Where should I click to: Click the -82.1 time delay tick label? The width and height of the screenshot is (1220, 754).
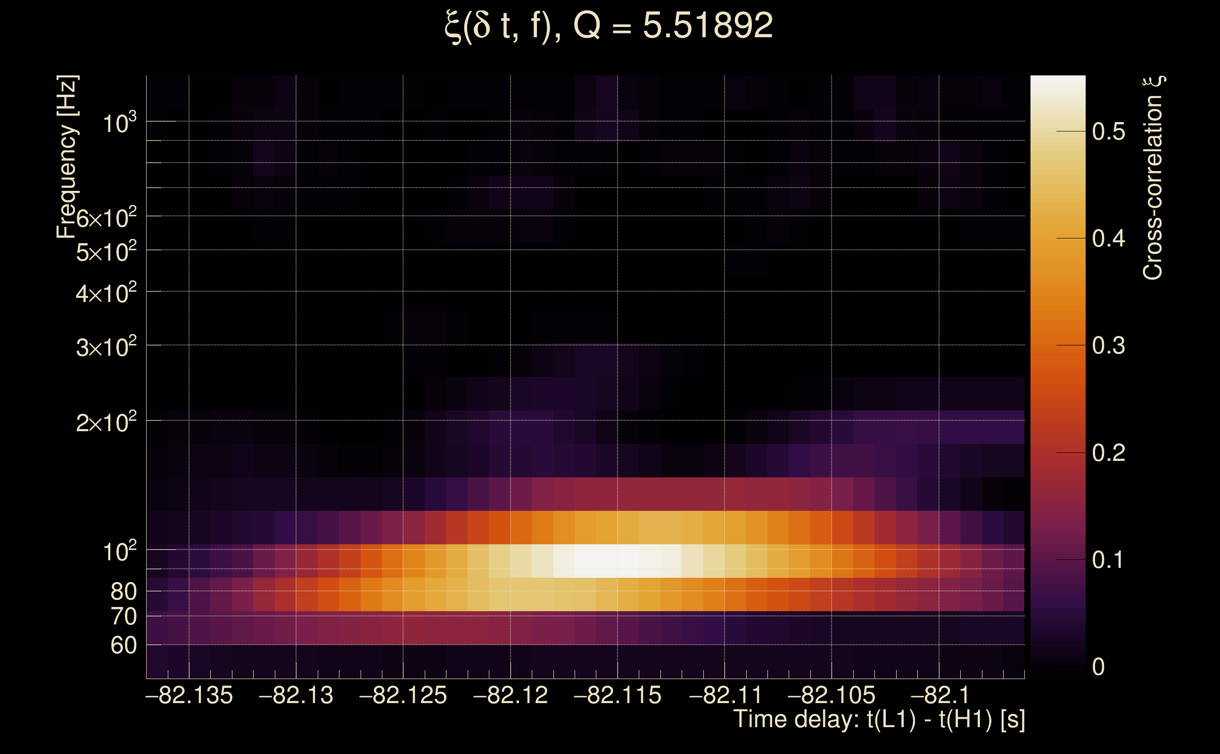(x=940, y=695)
